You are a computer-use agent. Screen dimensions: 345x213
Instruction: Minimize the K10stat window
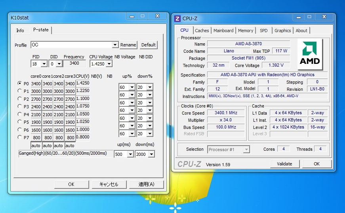click(x=132, y=16)
